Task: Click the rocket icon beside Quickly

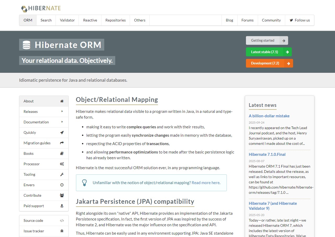Action: pos(62,133)
